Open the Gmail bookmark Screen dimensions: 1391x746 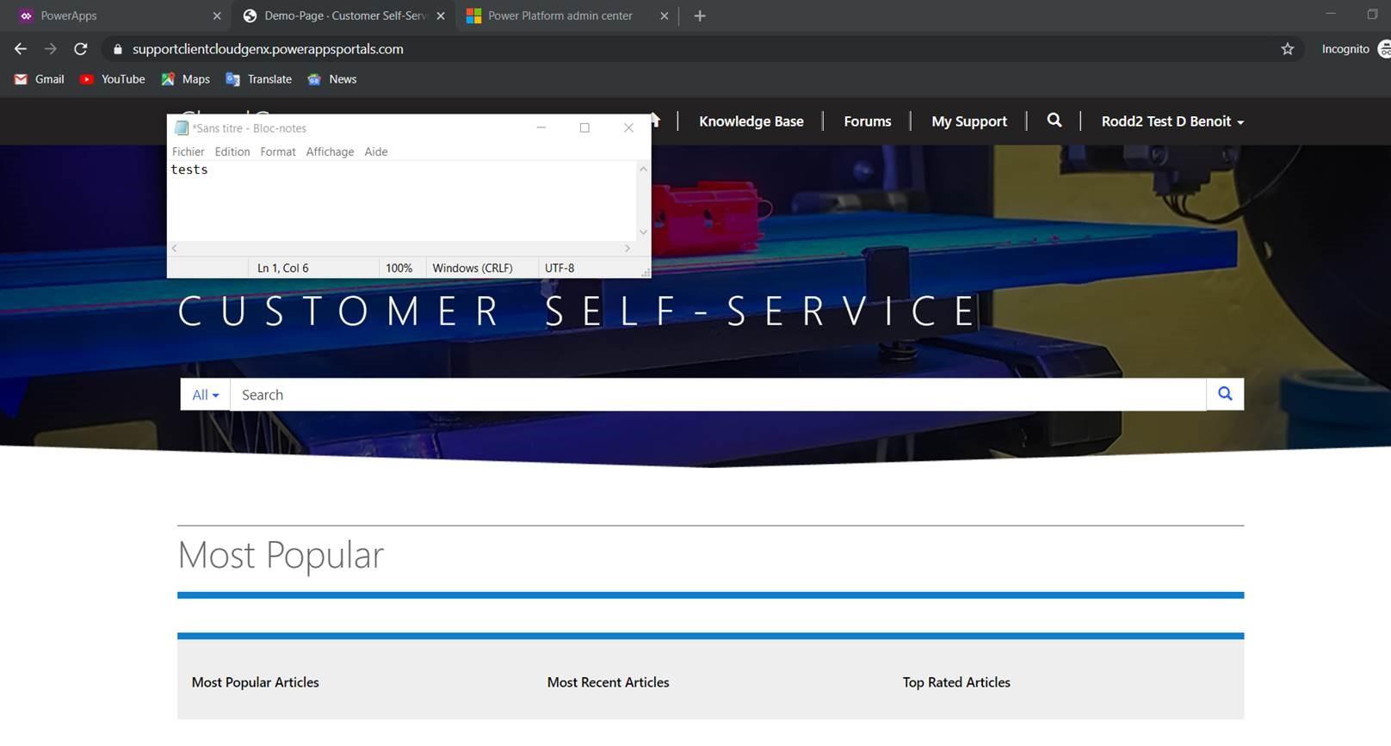tap(40, 79)
